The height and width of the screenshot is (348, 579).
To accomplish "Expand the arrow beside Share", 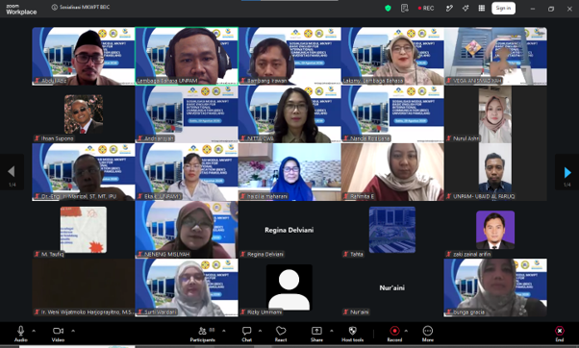I will pyautogui.click(x=331, y=331).
